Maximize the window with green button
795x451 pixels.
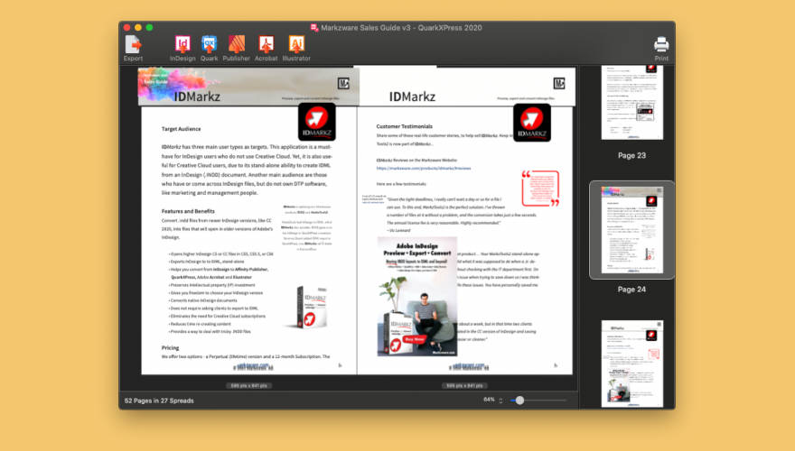tap(149, 27)
